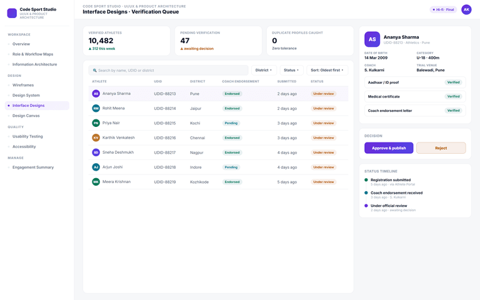Click the U-18 · 400m category value
This screenshot has height=300, width=480.
tap(428, 58)
